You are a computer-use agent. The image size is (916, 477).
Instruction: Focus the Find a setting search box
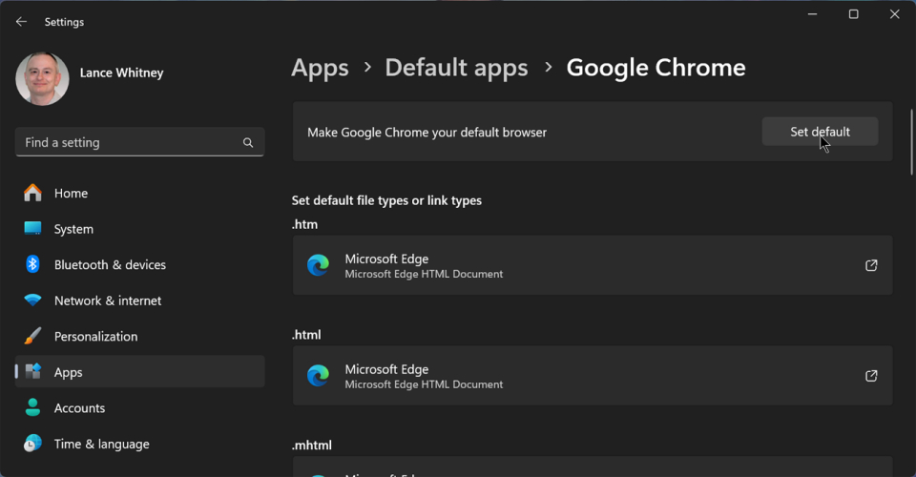(x=139, y=142)
